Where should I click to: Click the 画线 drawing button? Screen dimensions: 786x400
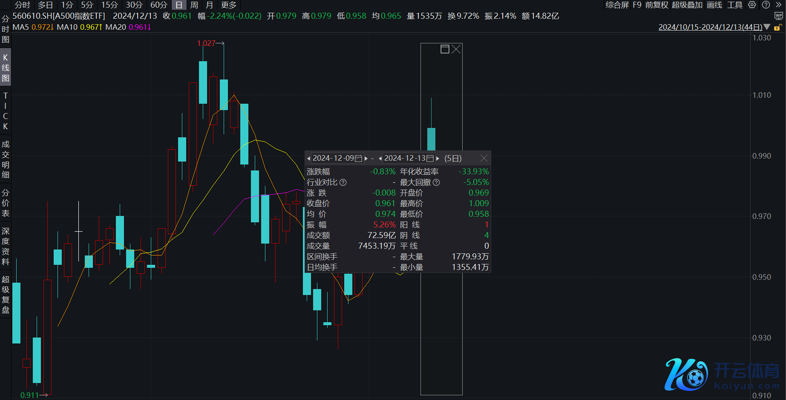[x=714, y=5]
